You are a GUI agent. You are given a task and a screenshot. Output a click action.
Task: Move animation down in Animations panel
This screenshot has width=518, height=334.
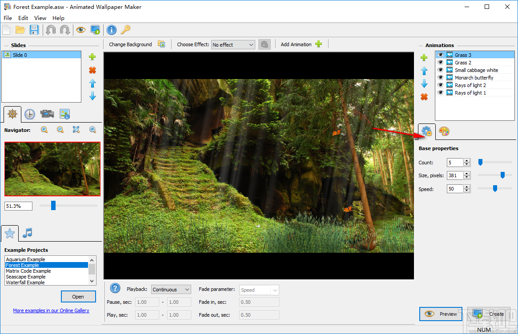pyautogui.click(x=424, y=83)
